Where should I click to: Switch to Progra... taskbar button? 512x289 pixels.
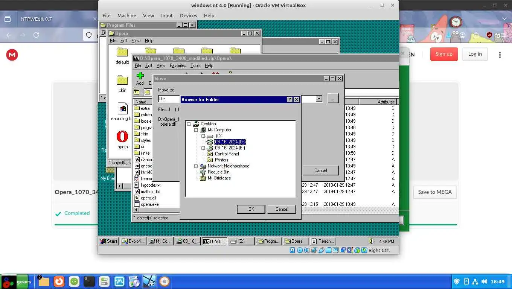pos(268,241)
